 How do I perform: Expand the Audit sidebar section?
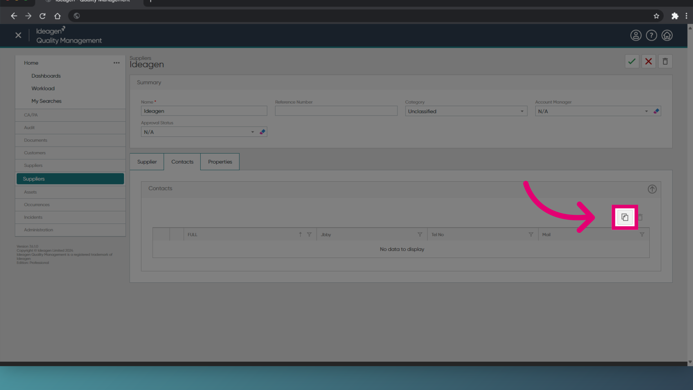70,128
